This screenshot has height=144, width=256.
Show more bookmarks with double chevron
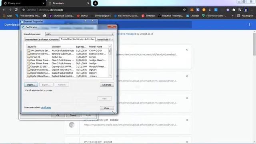(x=232, y=16)
